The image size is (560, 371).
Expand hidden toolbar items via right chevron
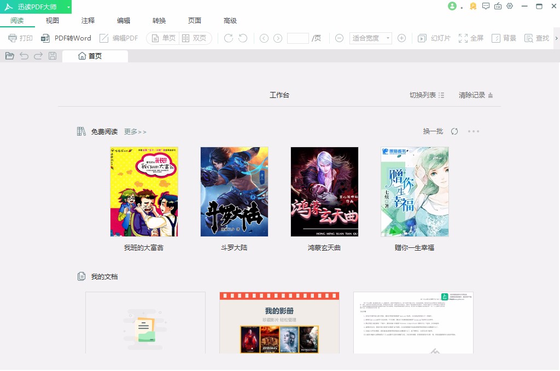point(556,38)
